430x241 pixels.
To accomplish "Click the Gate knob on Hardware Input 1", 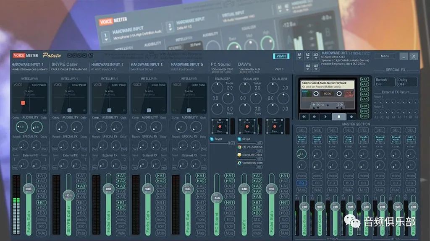I will (x=37, y=127).
